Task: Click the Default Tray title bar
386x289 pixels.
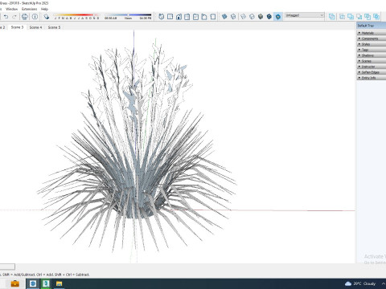Action: tap(372, 26)
